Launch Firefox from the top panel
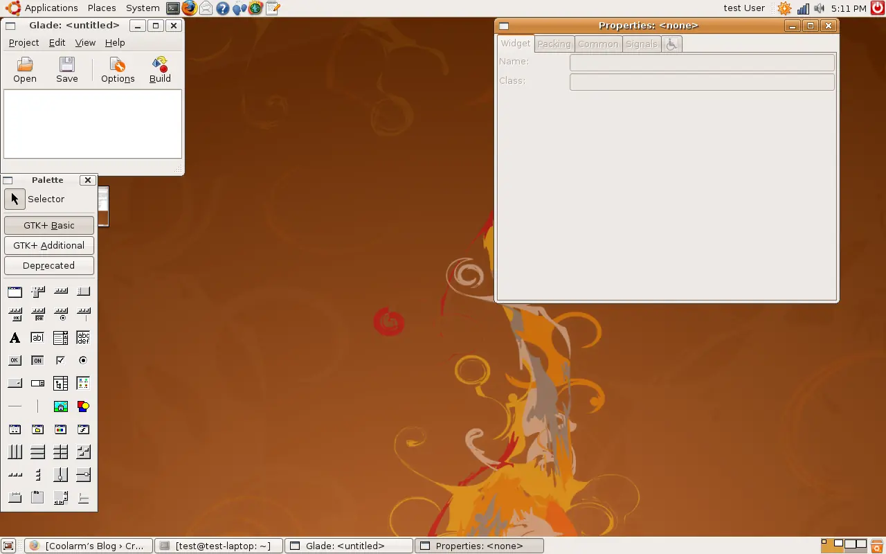The image size is (886, 554). click(189, 8)
